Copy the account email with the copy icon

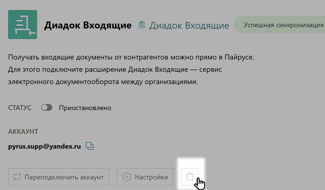click(90, 146)
